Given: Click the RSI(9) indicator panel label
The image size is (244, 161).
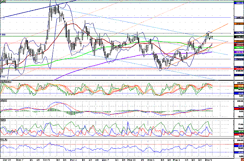Looking at the screenshot, I should click(4, 140).
